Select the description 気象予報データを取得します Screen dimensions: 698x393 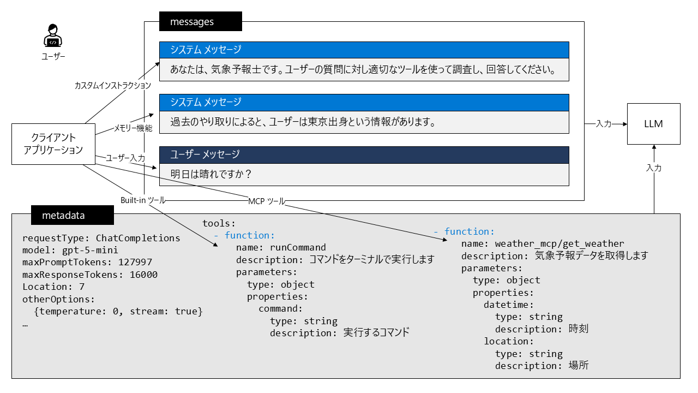[x=554, y=255]
